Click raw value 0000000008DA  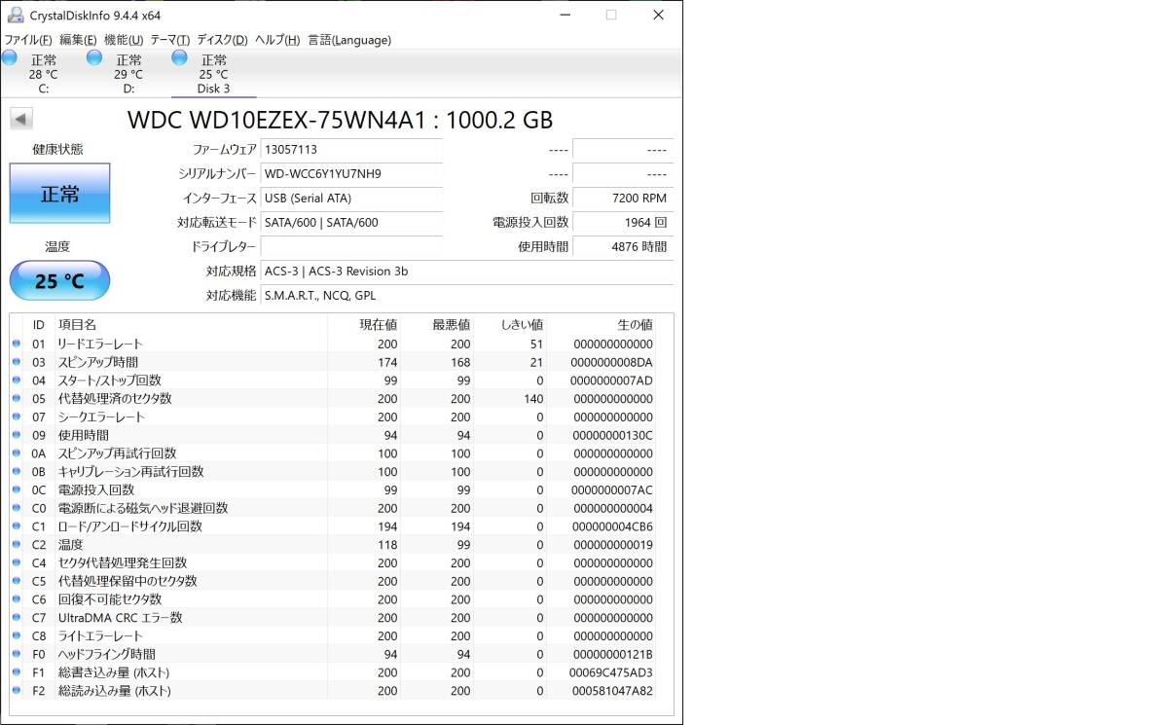pos(611,362)
